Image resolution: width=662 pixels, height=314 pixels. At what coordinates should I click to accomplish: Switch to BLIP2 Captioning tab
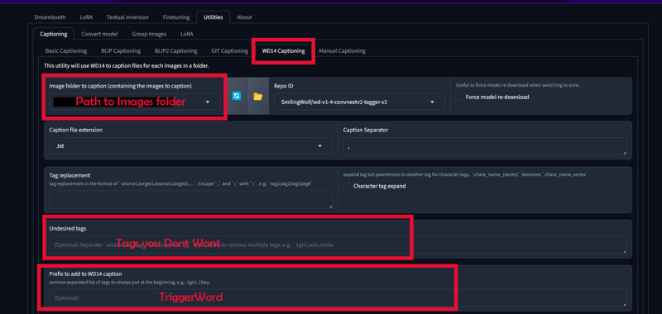175,50
